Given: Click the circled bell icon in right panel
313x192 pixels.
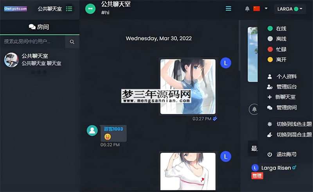Looking at the screenshot, I should [254, 109].
